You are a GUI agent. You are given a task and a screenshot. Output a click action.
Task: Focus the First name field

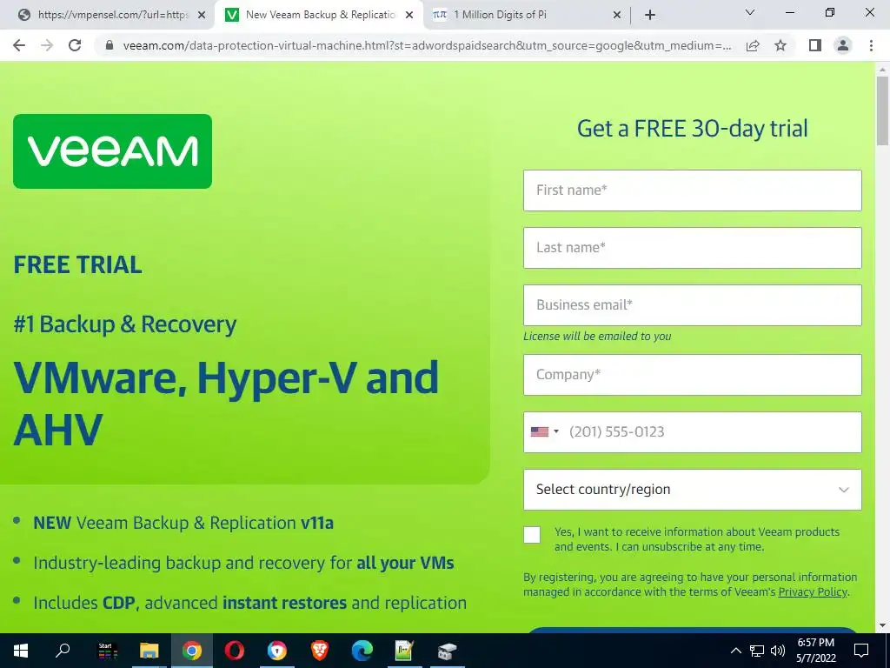tap(692, 190)
